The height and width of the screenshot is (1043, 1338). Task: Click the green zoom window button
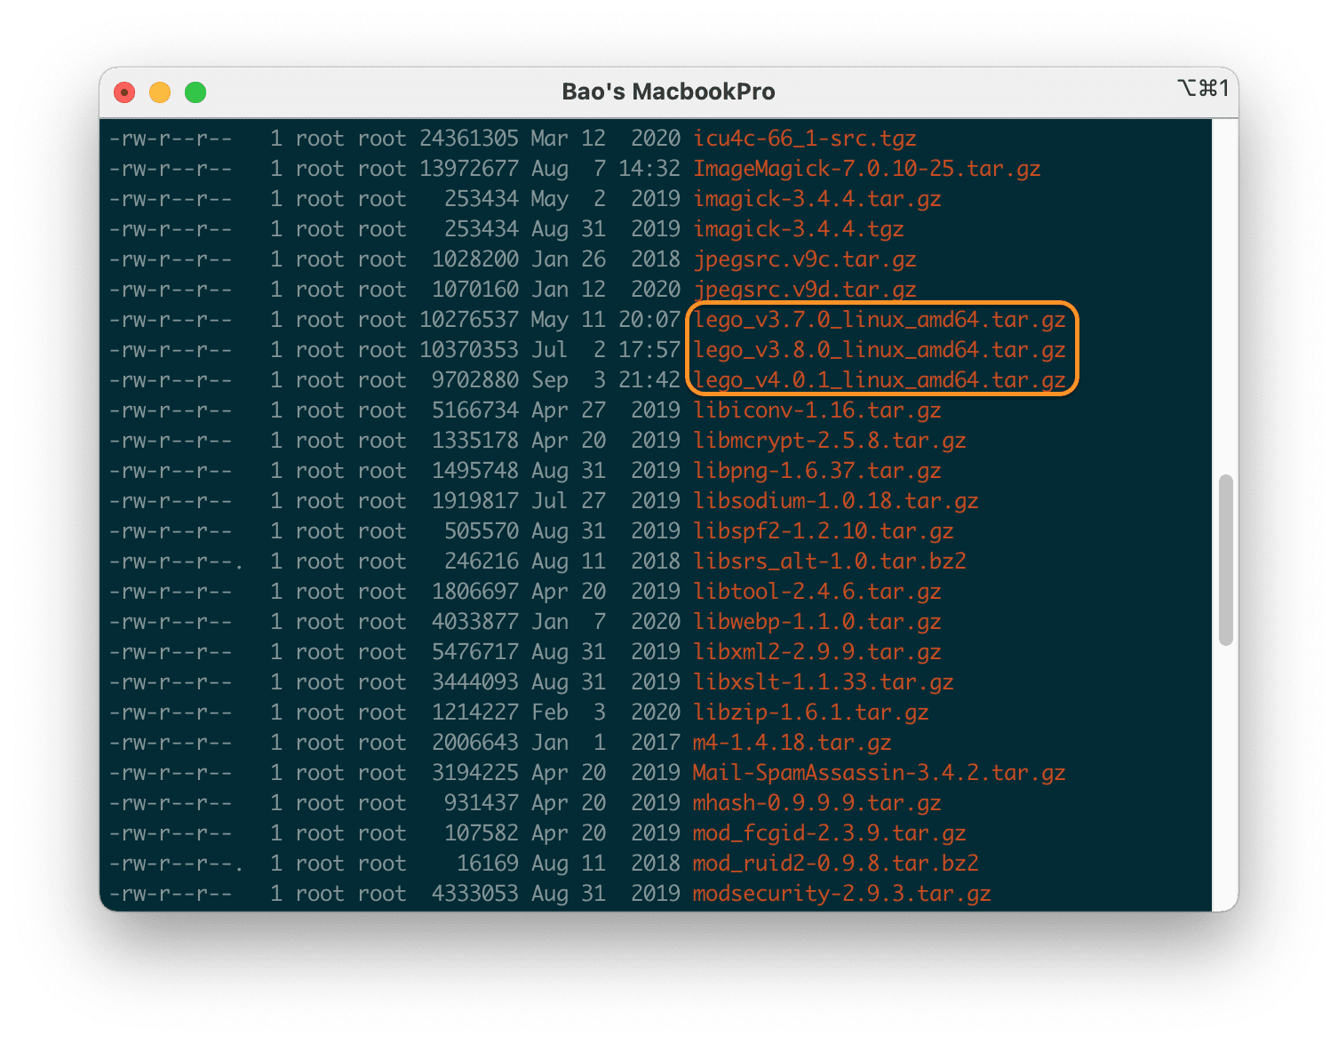[x=195, y=92]
